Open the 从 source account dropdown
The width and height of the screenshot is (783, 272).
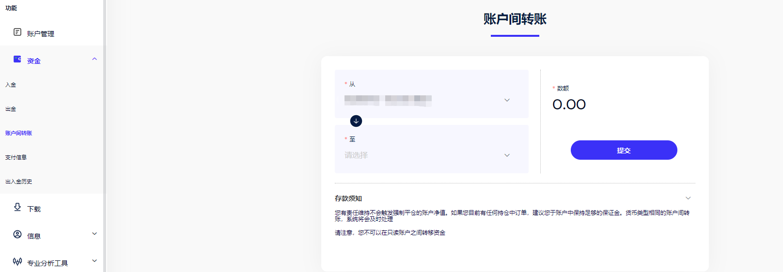[431, 100]
